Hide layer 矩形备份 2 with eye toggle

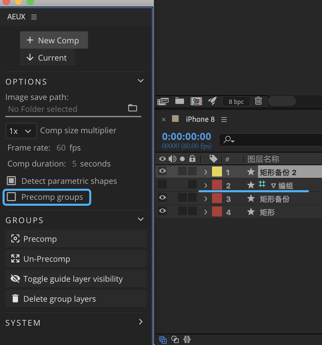[x=162, y=171]
